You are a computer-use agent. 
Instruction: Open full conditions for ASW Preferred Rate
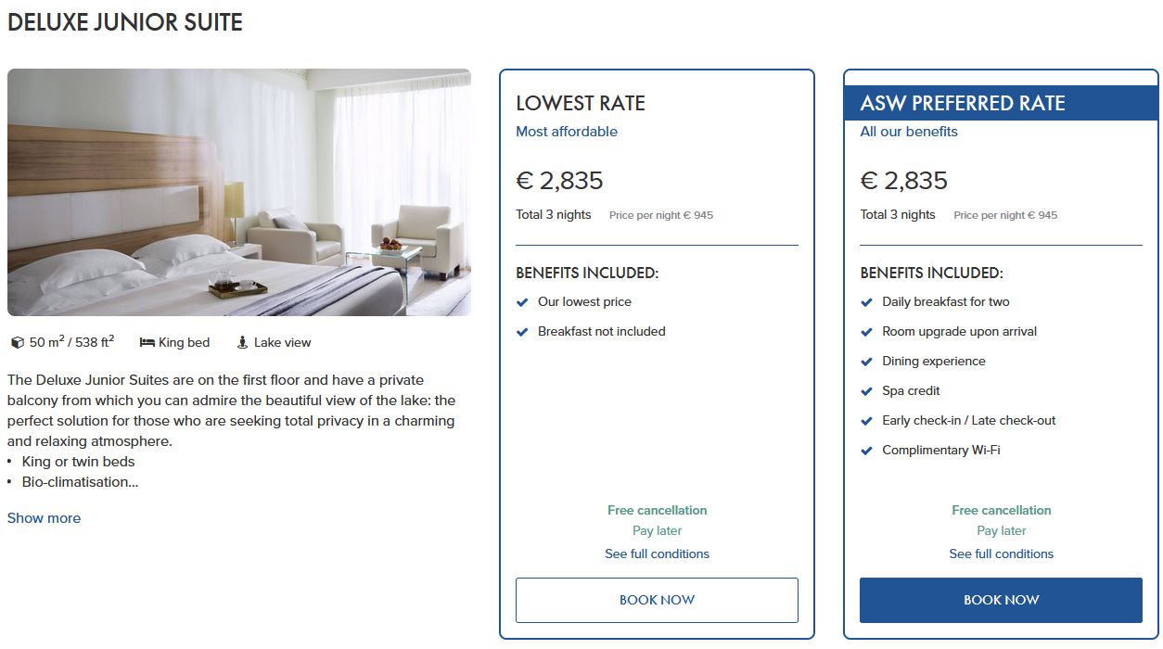point(1001,554)
